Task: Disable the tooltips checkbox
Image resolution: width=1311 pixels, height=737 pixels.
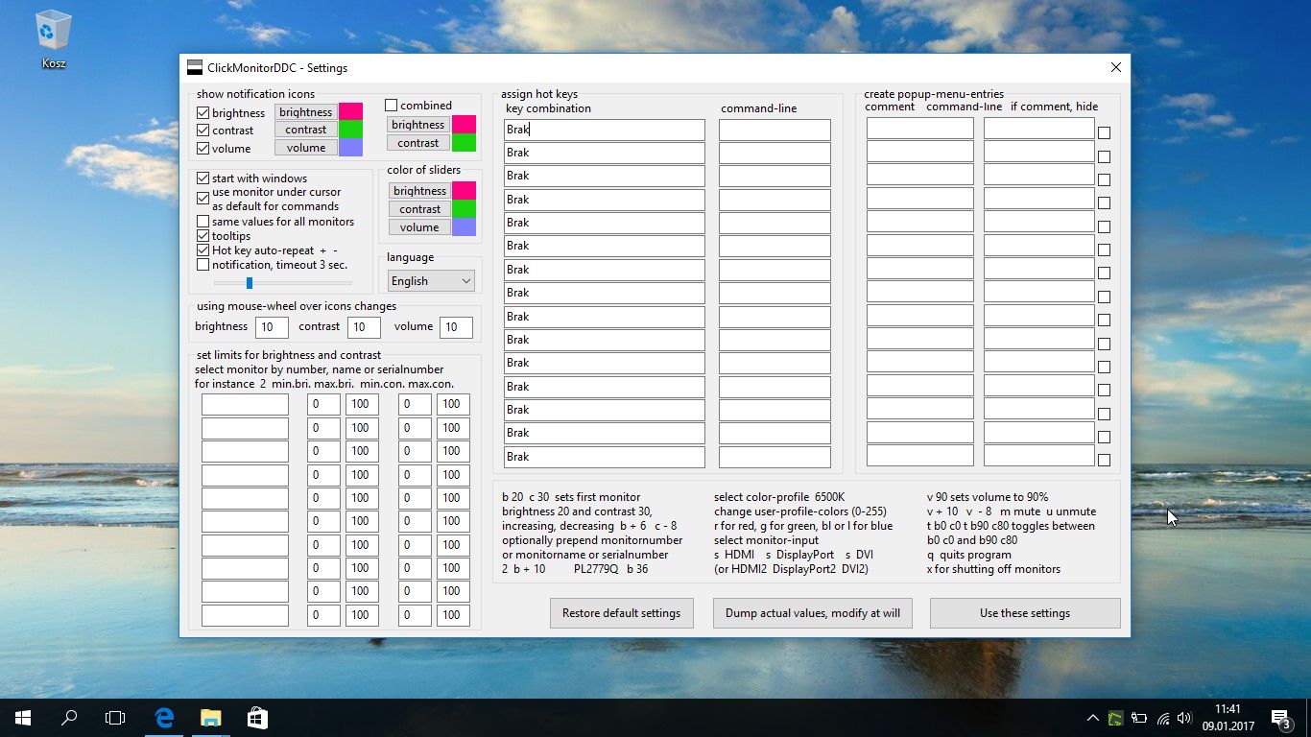Action: (203, 236)
